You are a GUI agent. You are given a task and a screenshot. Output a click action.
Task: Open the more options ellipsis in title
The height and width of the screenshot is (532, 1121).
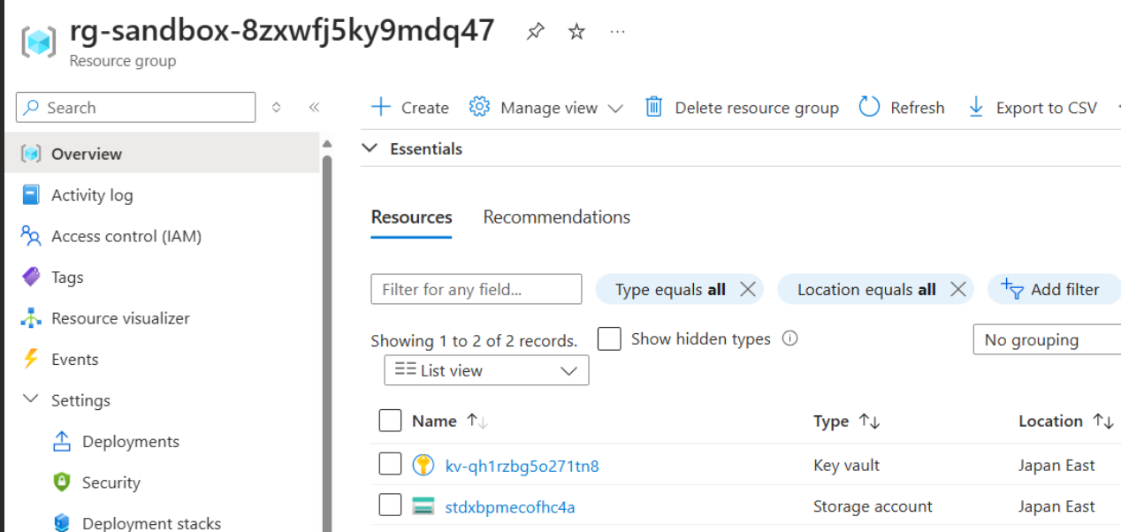pyautogui.click(x=617, y=32)
